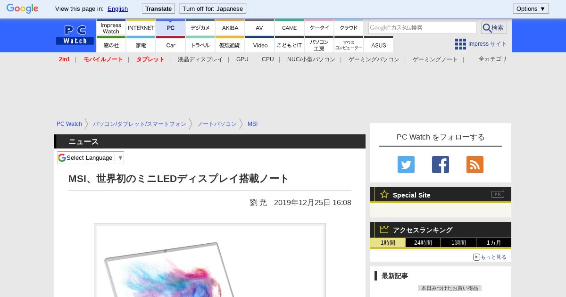The width and height of the screenshot is (566, 297).
Task: Open the GAME tab
Action: (x=289, y=28)
